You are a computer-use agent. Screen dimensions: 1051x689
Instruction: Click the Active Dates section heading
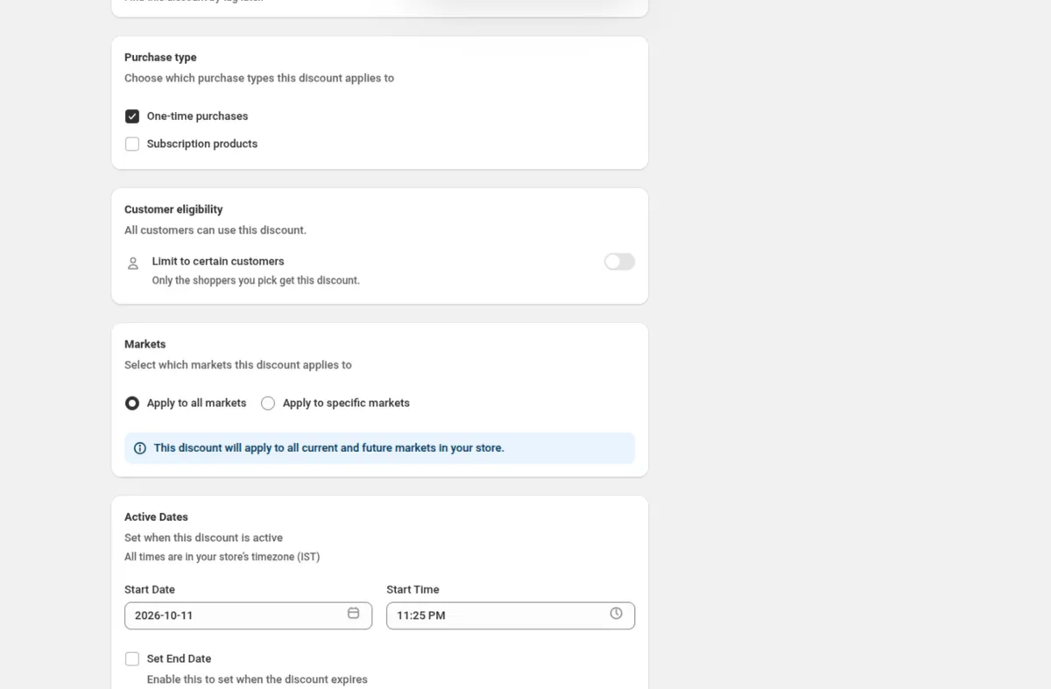tap(156, 517)
